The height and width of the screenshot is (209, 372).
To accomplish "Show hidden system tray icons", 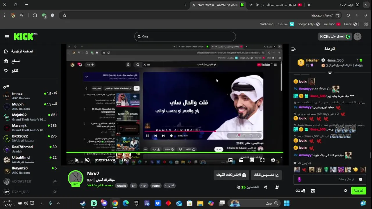I will (58, 203).
